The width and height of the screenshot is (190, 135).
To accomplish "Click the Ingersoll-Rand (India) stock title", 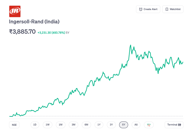I will (34, 21).
